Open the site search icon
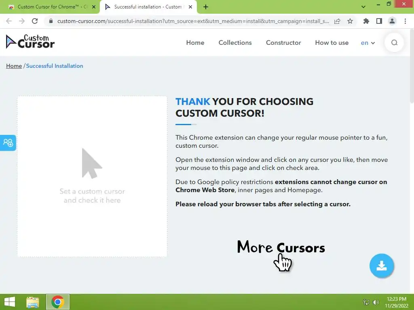The height and width of the screenshot is (310, 414). pos(394,42)
